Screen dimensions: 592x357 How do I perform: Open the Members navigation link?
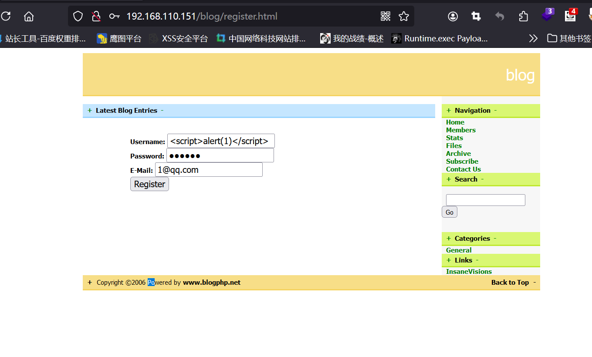[461, 130]
